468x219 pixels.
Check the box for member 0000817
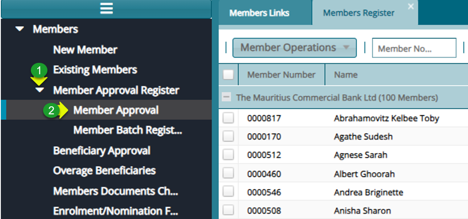point(228,118)
